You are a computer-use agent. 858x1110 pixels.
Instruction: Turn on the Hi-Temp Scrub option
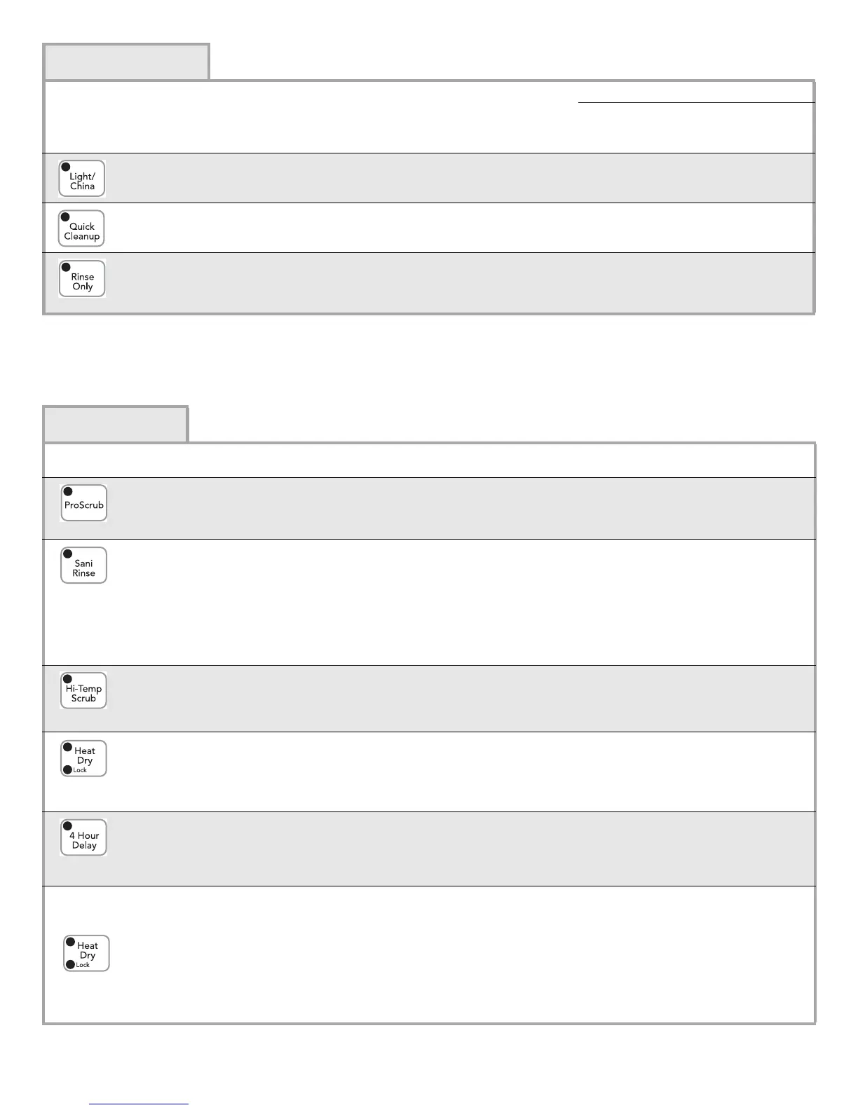(84, 691)
